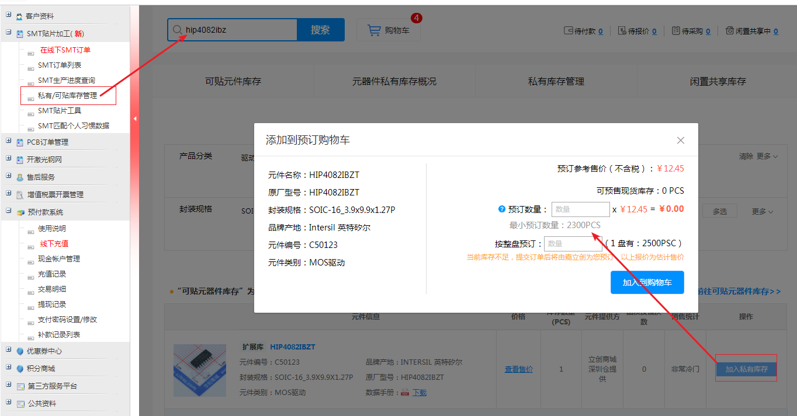This screenshot has width=797, height=416.
Task: Click the 待采购 list icon
Action: click(675, 31)
